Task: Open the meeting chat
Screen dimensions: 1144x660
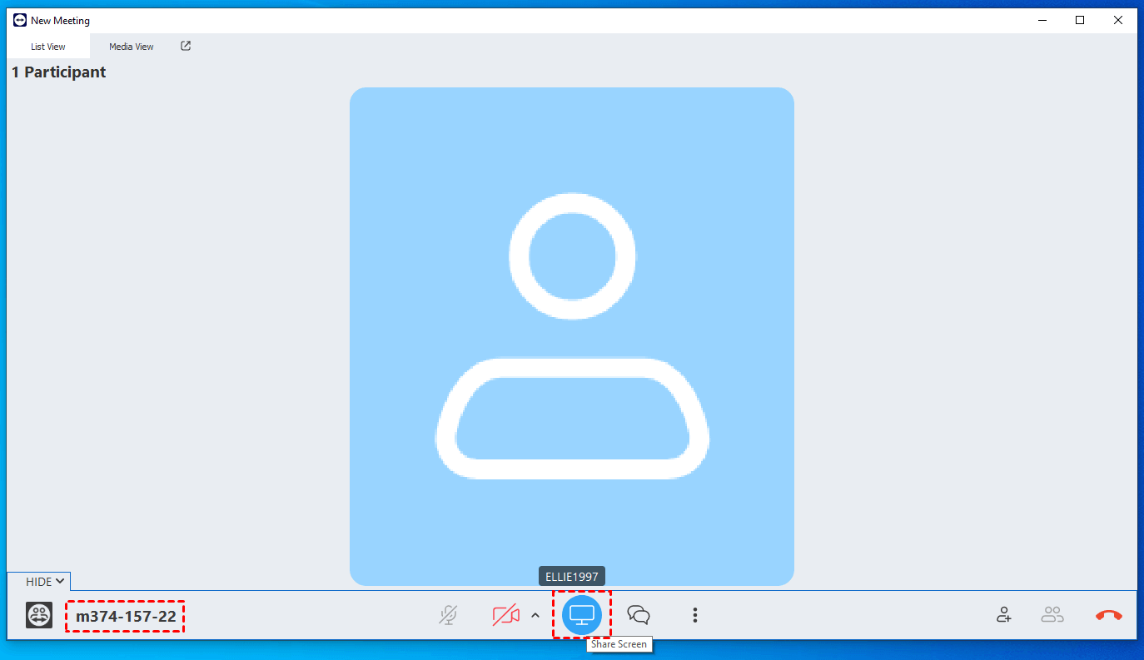Action: tap(639, 615)
